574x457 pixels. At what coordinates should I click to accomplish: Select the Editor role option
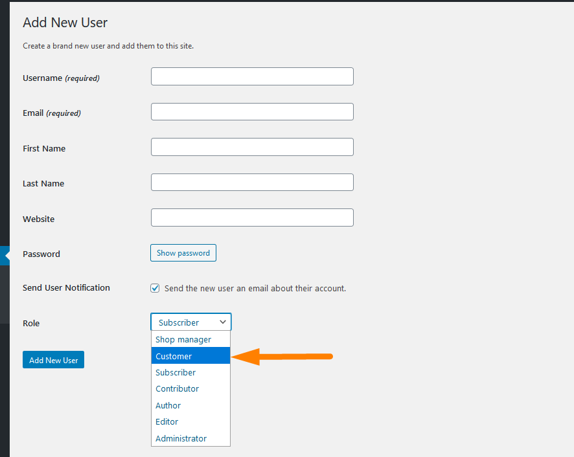pyautogui.click(x=190, y=421)
